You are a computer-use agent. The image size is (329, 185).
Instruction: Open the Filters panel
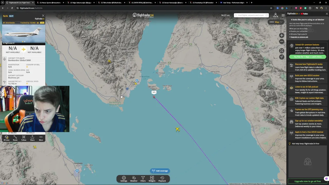click(143, 179)
